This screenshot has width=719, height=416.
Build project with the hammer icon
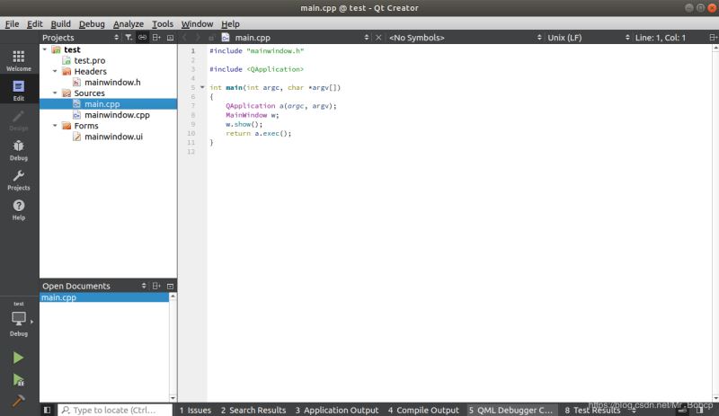(18, 401)
